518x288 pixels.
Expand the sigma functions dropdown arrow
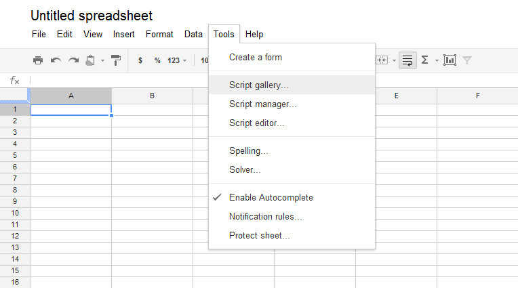pos(437,60)
